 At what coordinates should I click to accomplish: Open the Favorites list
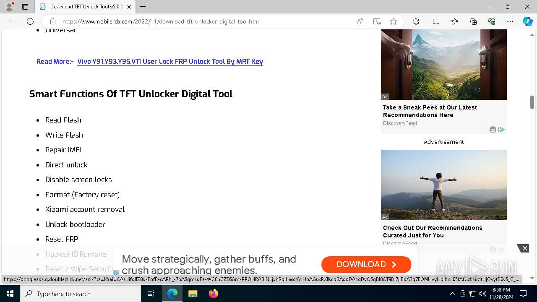tap(455, 21)
